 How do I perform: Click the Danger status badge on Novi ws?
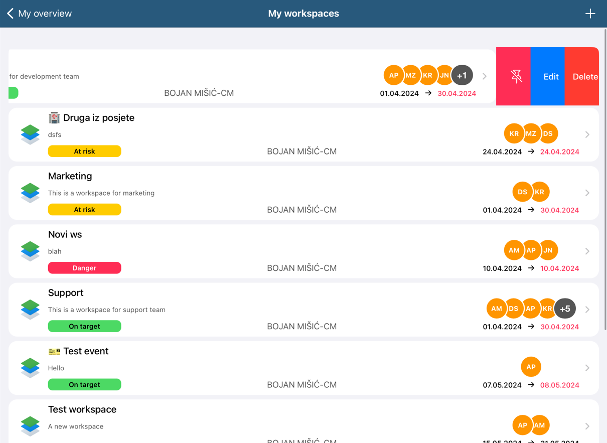pyautogui.click(x=84, y=268)
